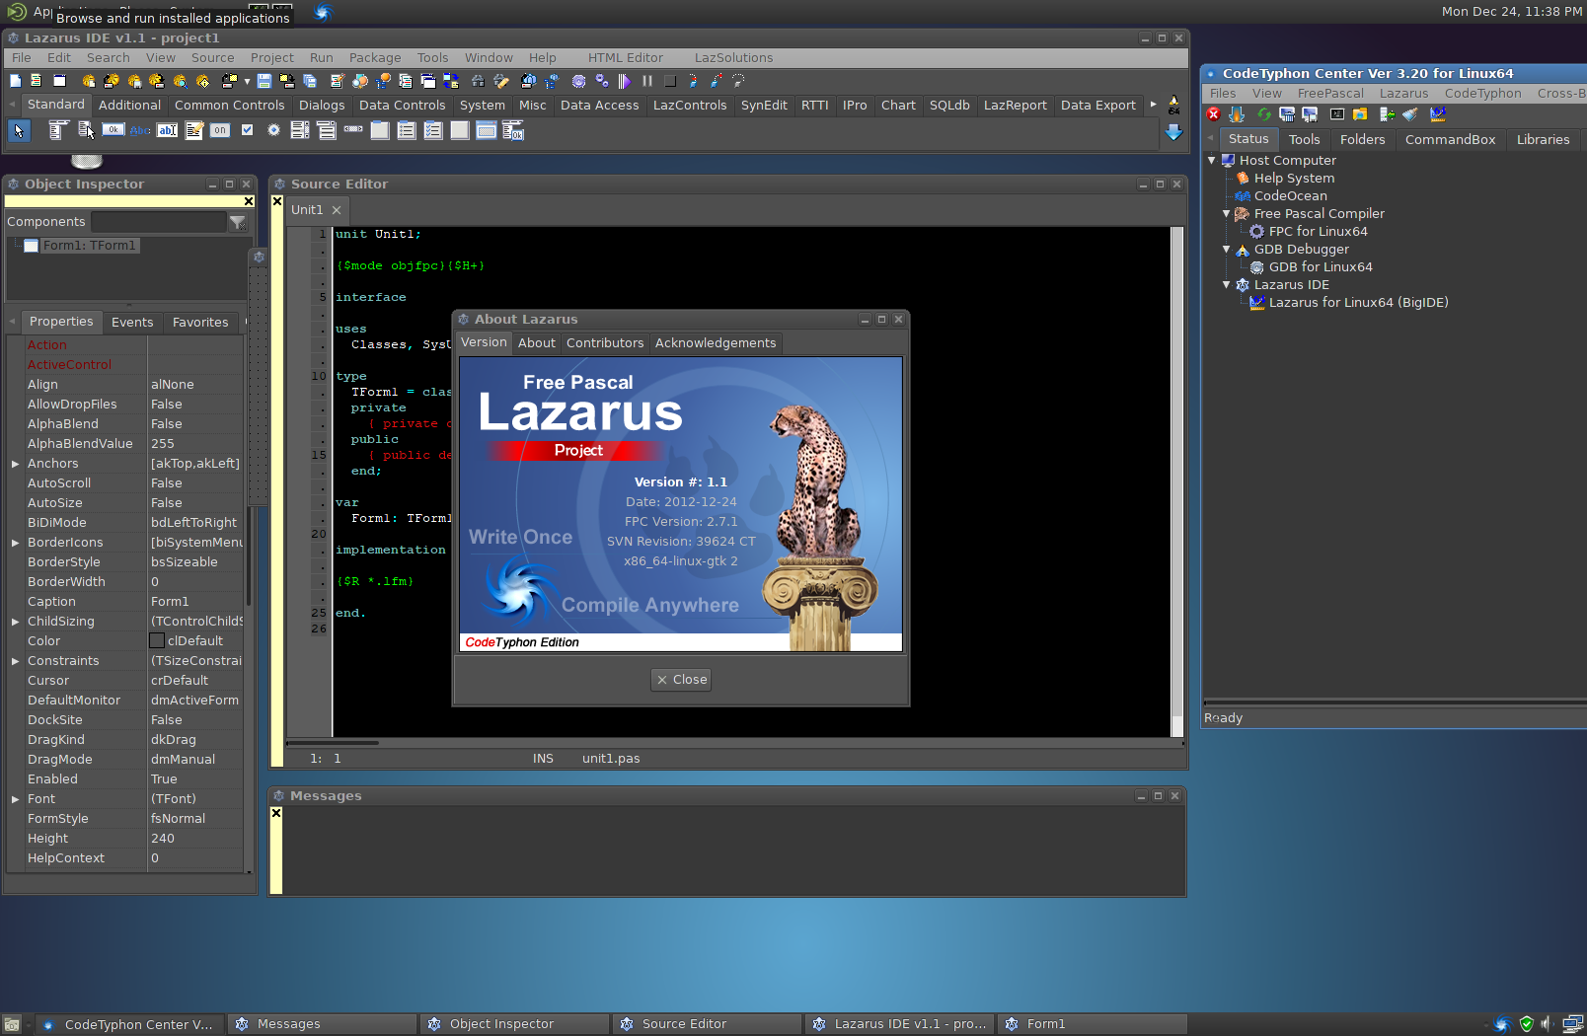1587x1036 pixels.
Task: Select the TListBox component icon
Action: point(300,130)
